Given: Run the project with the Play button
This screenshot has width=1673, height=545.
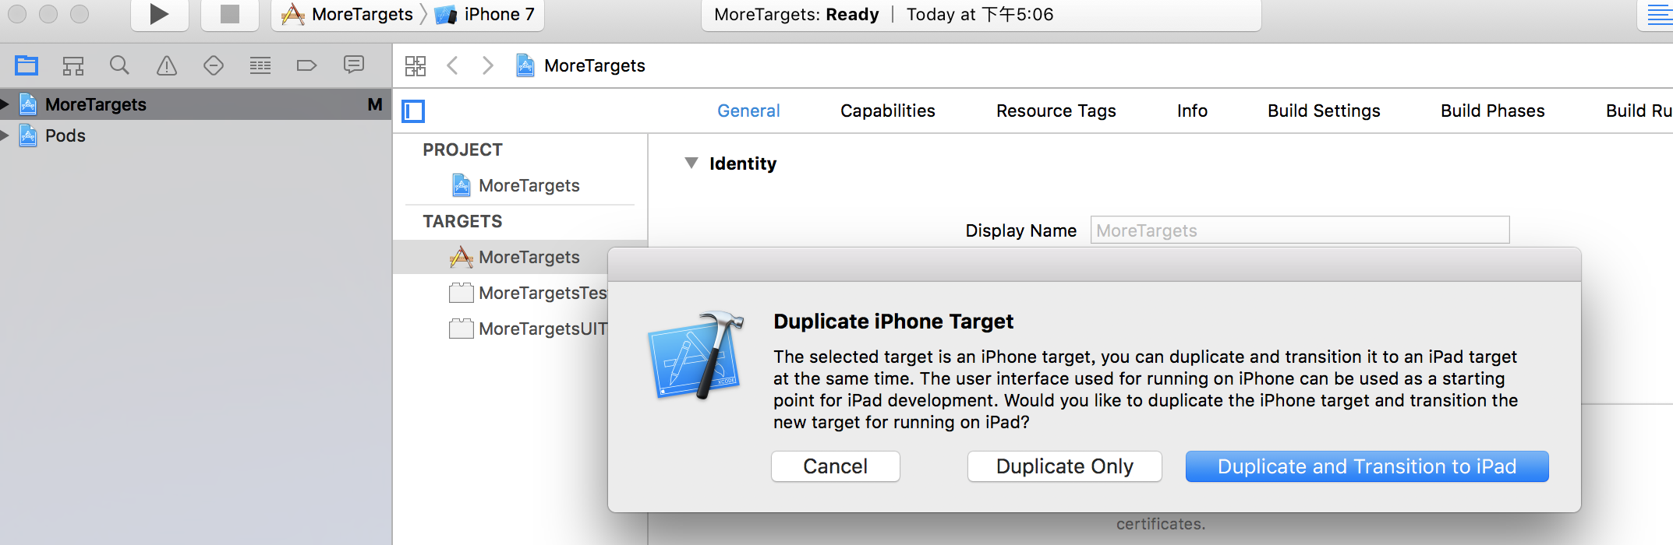Looking at the screenshot, I should pos(159,14).
